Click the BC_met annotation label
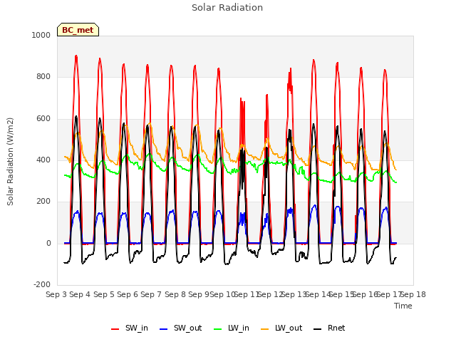This screenshot has width=456, height=342. (78, 30)
